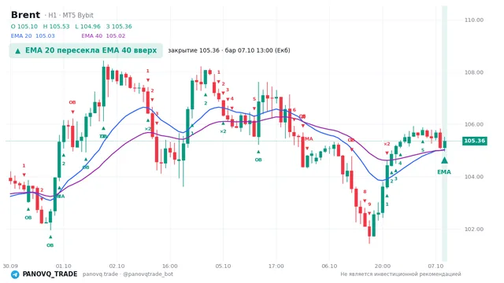Click the 17:00 time axis label

(276, 266)
